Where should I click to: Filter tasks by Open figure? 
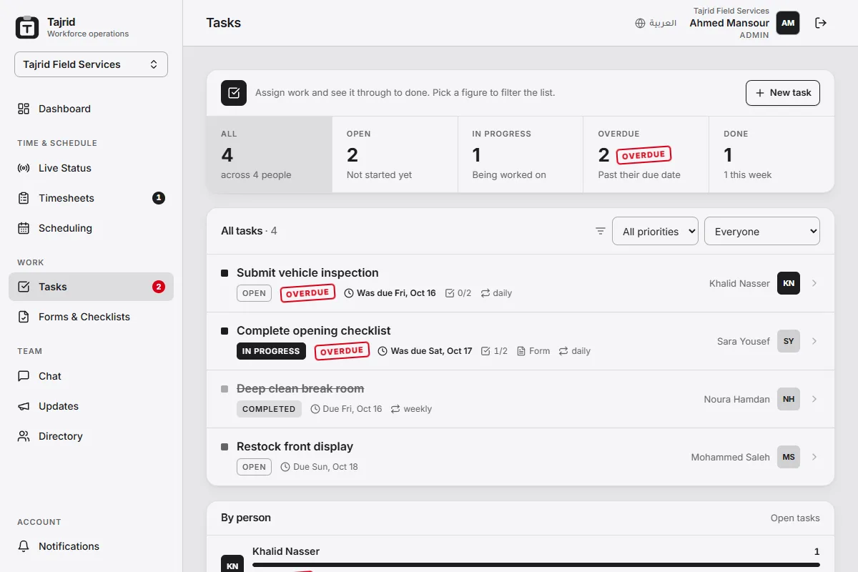(x=395, y=154)
